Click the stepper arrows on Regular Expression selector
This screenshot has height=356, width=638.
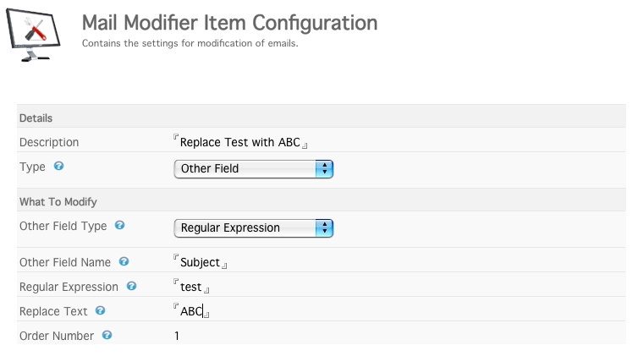click(x=324, y=228)
